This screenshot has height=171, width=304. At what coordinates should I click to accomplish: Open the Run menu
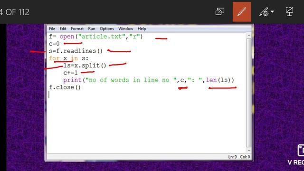click(x=92, y=28)
